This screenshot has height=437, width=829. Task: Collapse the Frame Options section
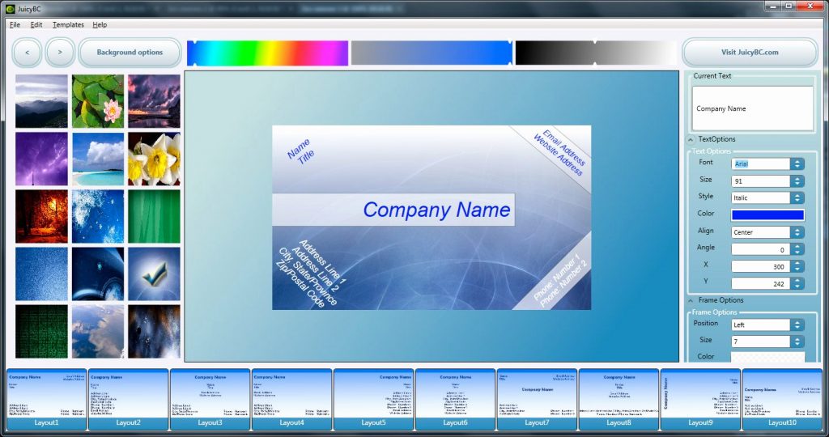tap(691, 300)
